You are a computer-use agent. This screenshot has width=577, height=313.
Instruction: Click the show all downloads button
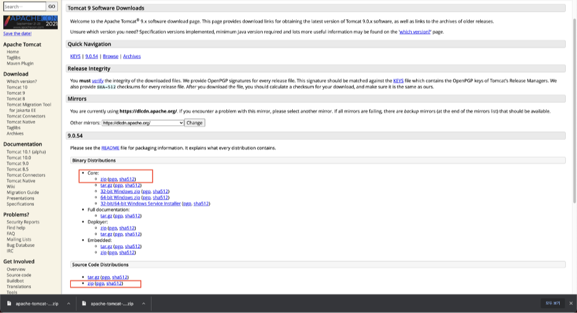click(552, 303)
